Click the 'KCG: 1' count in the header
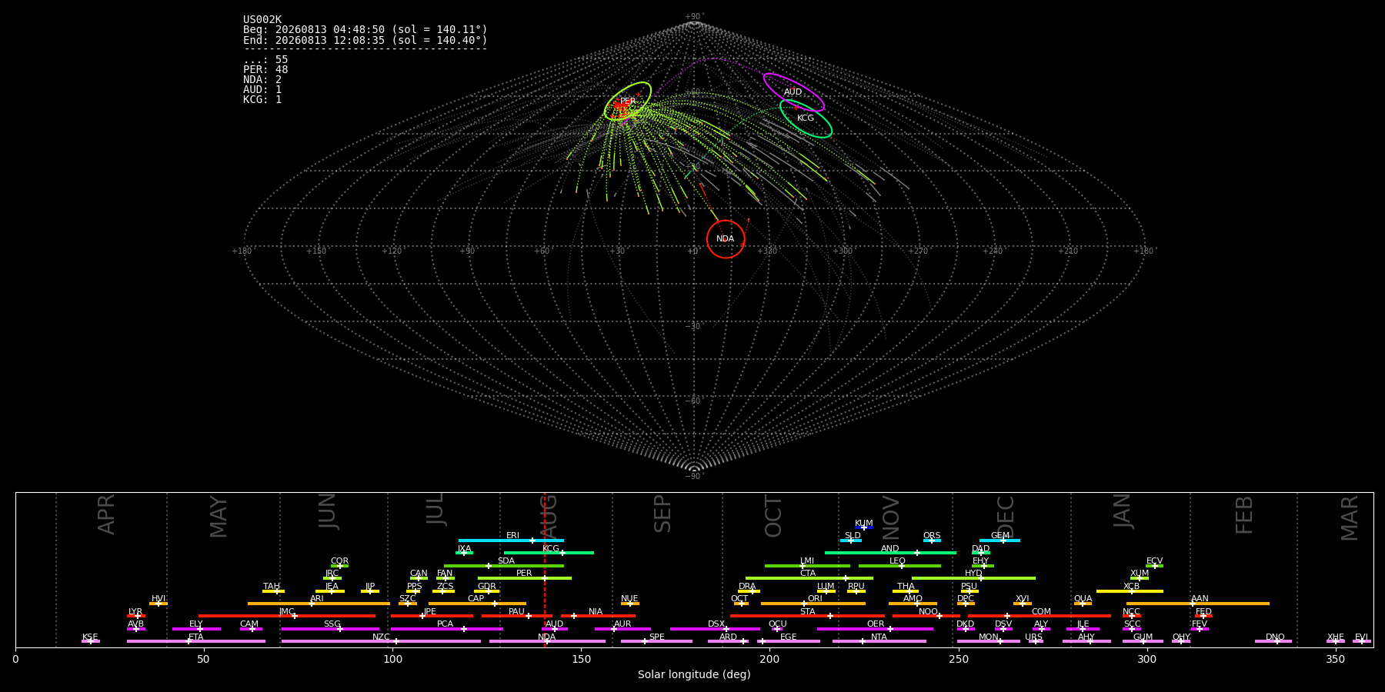 pyautogui.click(x=262, y=100)
